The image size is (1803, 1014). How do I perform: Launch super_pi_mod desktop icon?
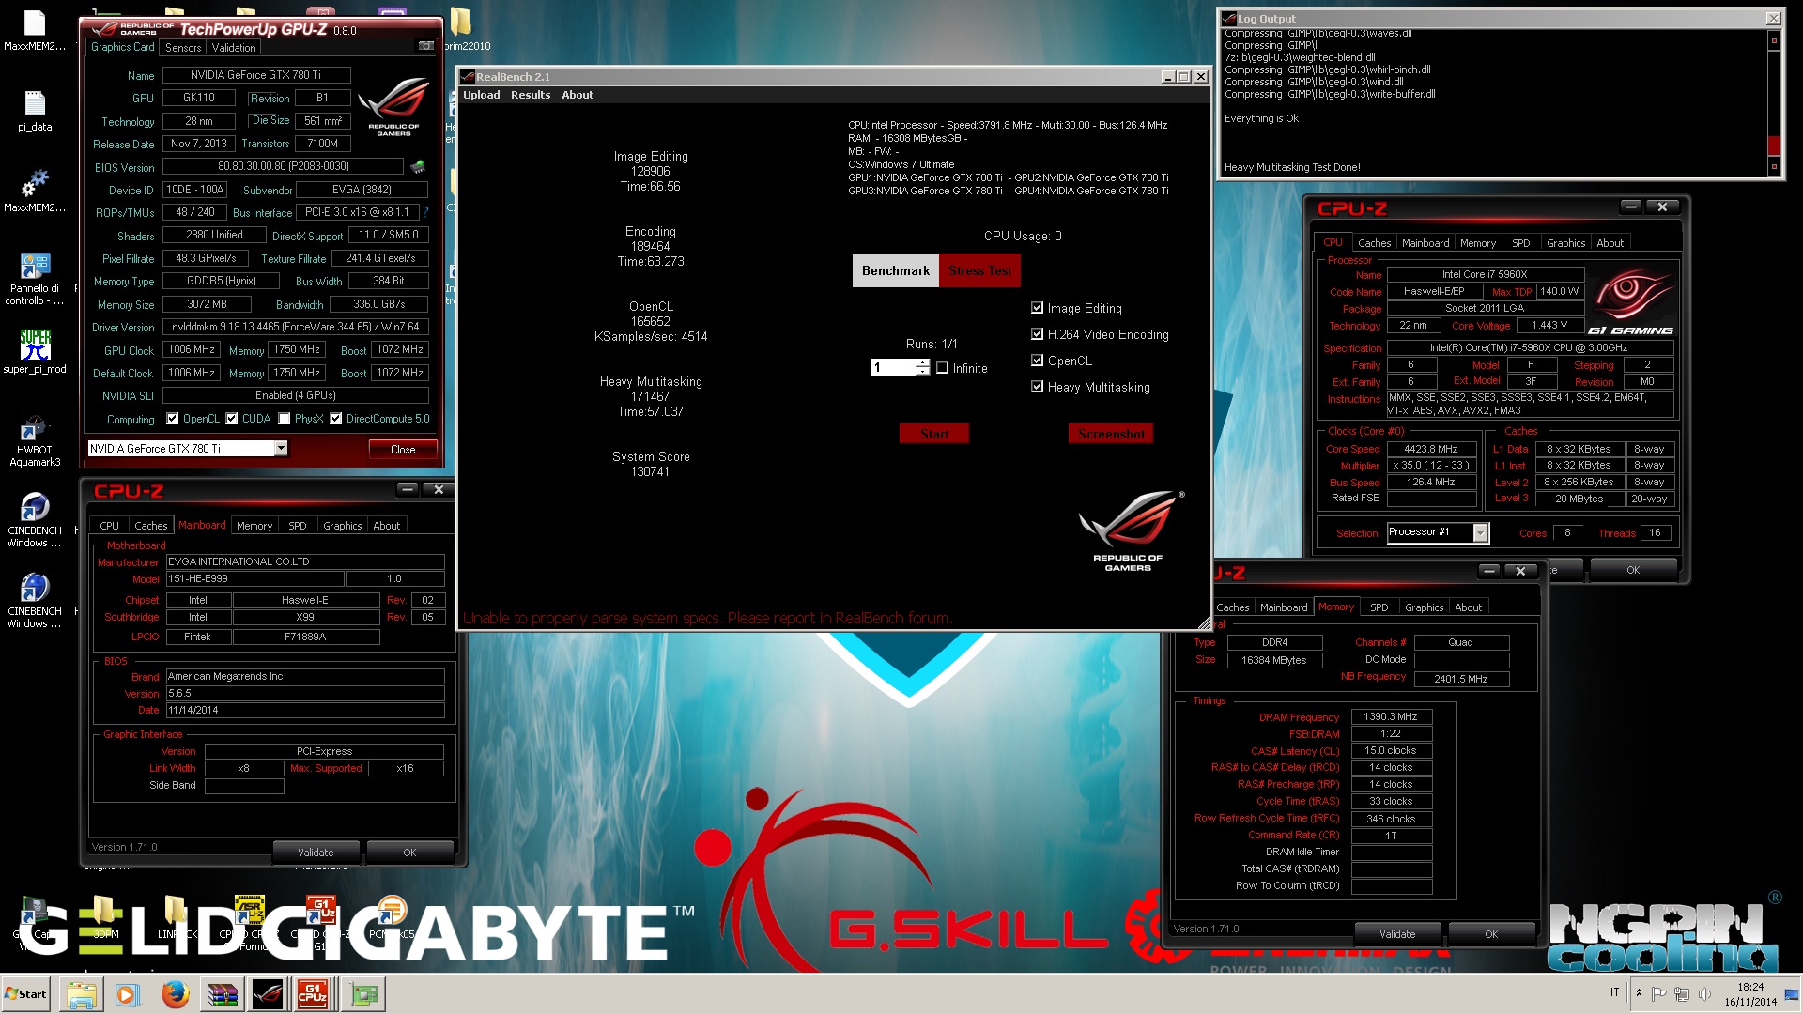35,351
